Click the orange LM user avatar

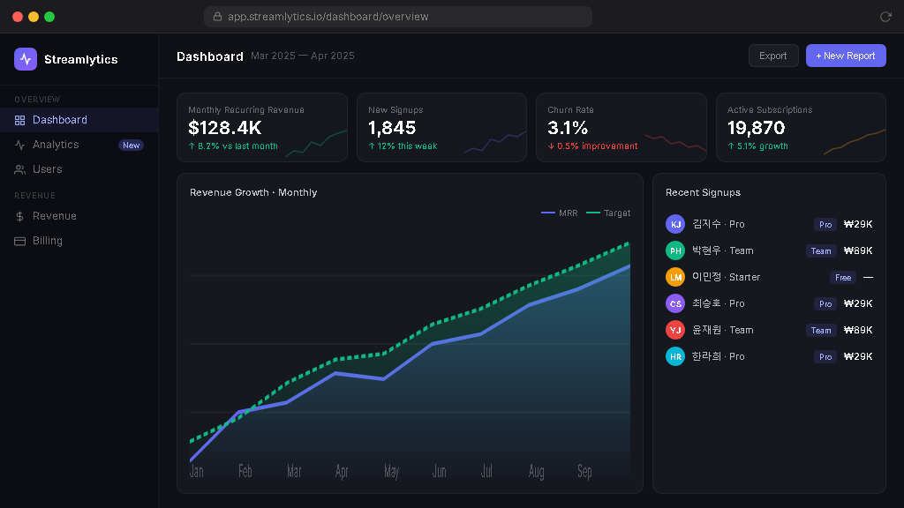point(675,277)
